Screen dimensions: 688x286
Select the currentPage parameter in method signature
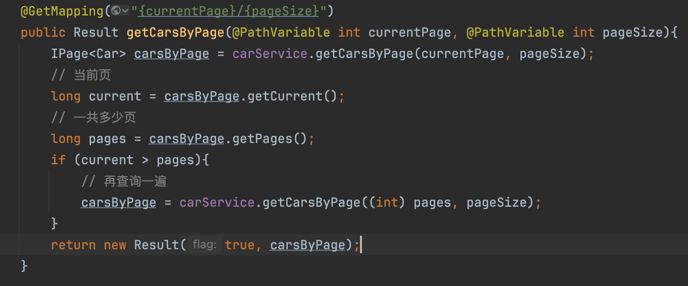410,32
